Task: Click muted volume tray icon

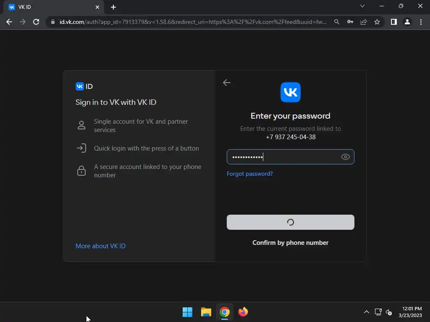Action: click(x=389, y=312)
